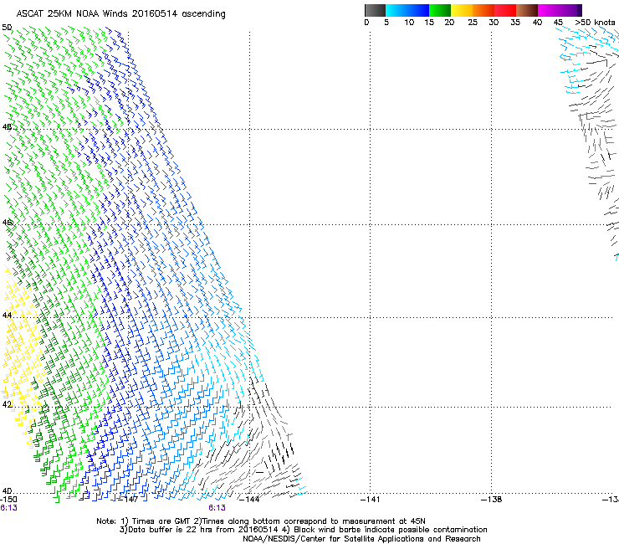Click the '10' legend scale value
The height and width of the screenshot is (544, 619).
[x=409, y=23]
